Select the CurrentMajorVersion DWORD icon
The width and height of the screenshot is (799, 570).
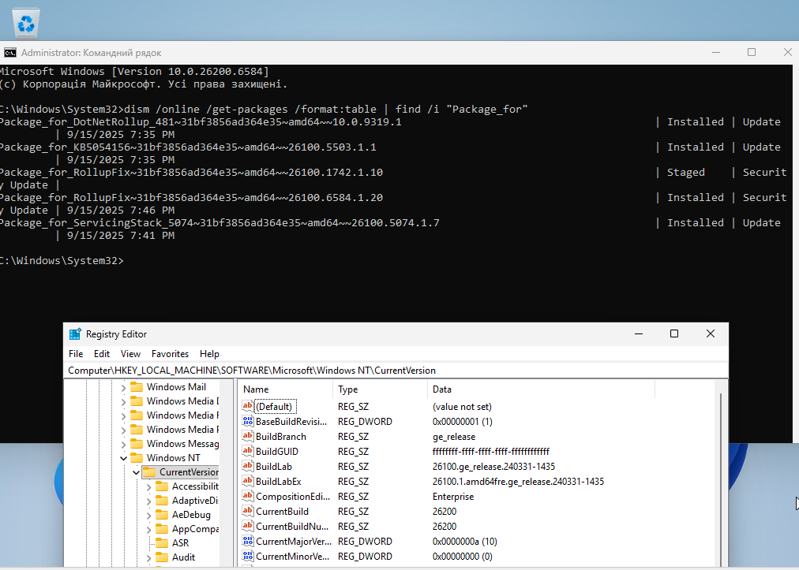click(248, 542)
